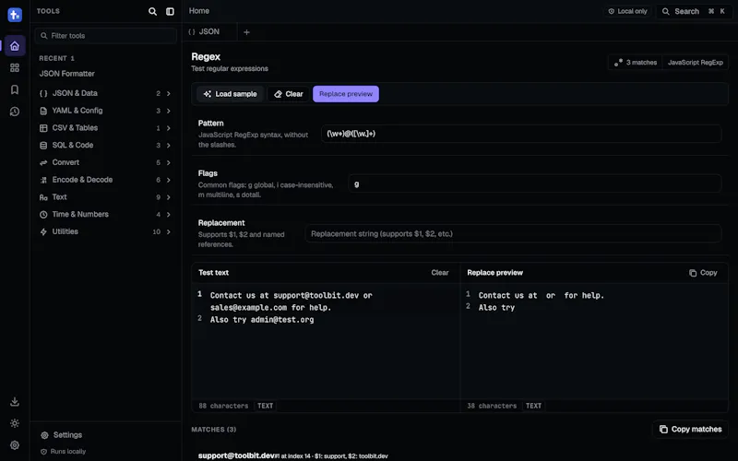Switch to the JSON tab
The width and height of the screenshot is (738, 461).
pyautogui.click(x=204, y=32)
